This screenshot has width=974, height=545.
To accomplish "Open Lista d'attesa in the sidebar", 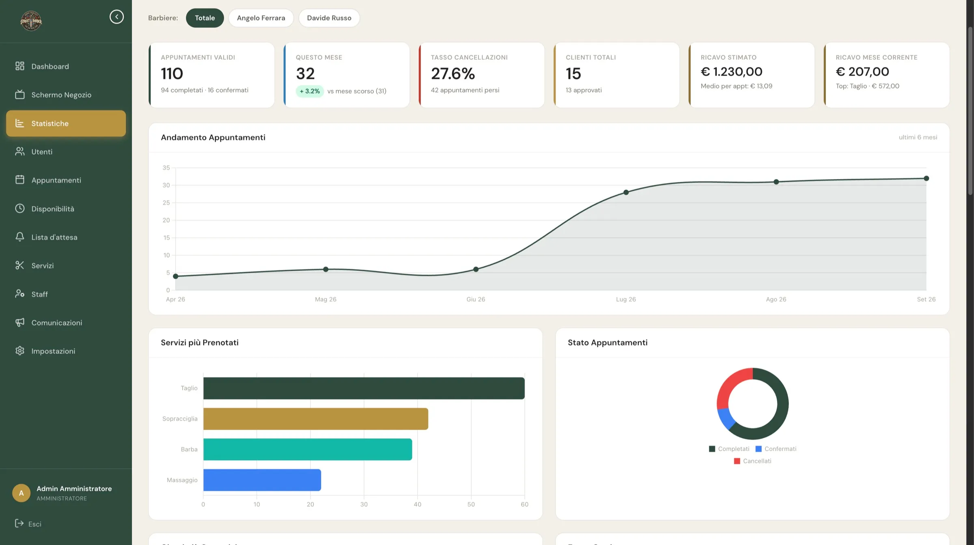I will [x=66, y=237].
